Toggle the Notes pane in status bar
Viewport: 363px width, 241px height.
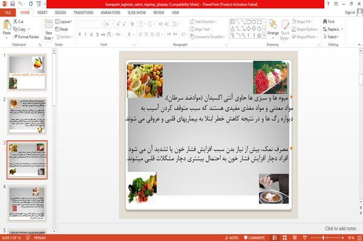(232, 238)
